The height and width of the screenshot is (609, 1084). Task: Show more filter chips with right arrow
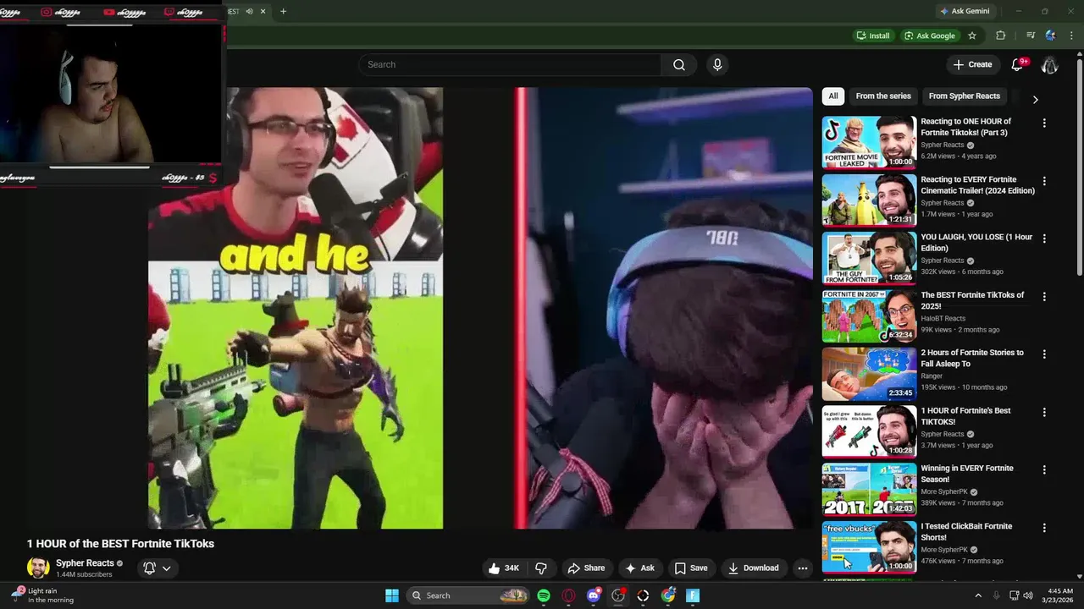[1035, 99]
